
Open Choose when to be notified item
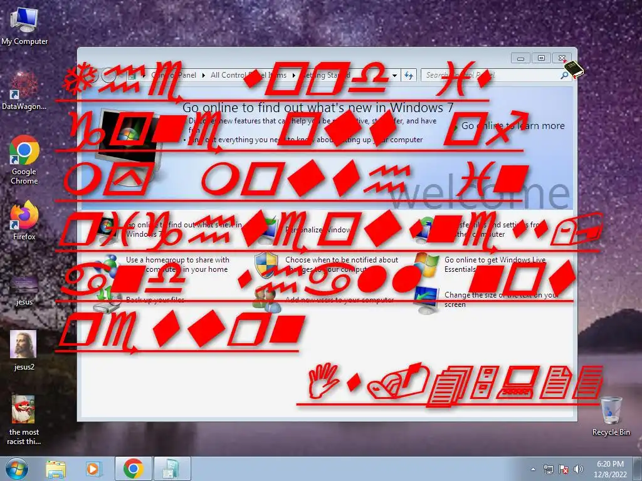tap(342, 264)
